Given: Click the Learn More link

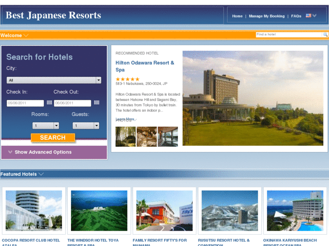Looking at the screenshot, I should (125, 119).
